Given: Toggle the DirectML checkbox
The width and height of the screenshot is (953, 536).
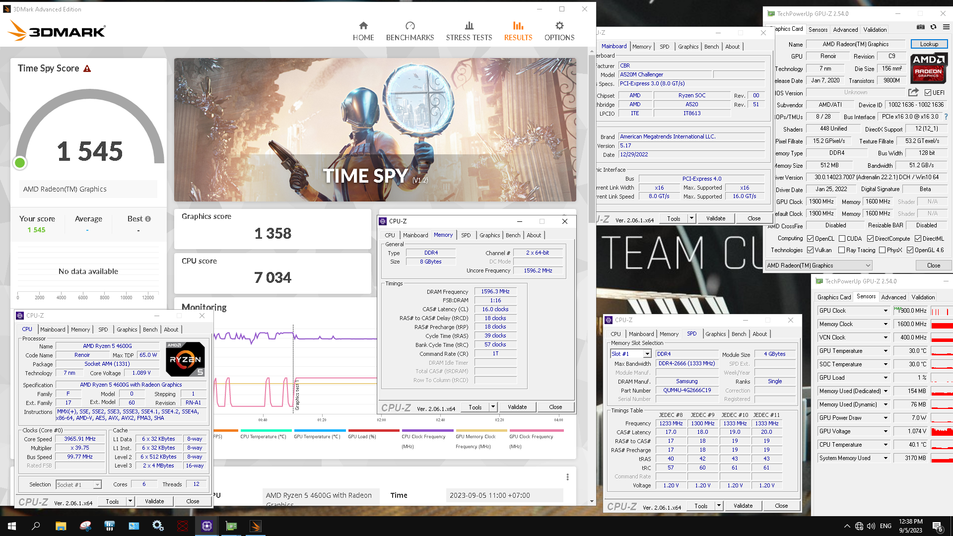Looking at the screenshot, I should pos(918,239).
